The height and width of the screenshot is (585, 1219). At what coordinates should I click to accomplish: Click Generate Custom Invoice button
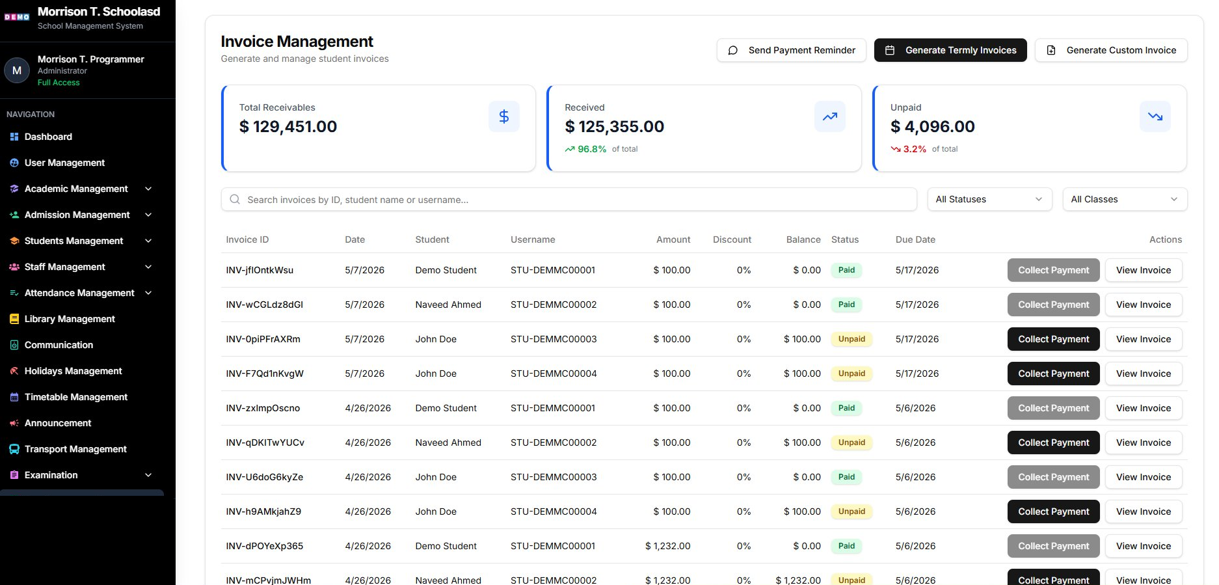1111,50
